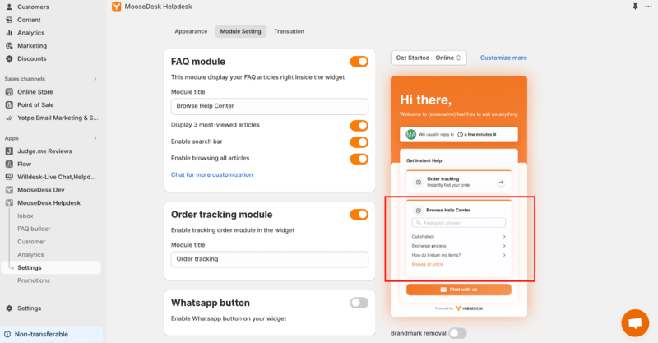
Task: Click the Discounts icon in sidebar
Action: (9, 58)
